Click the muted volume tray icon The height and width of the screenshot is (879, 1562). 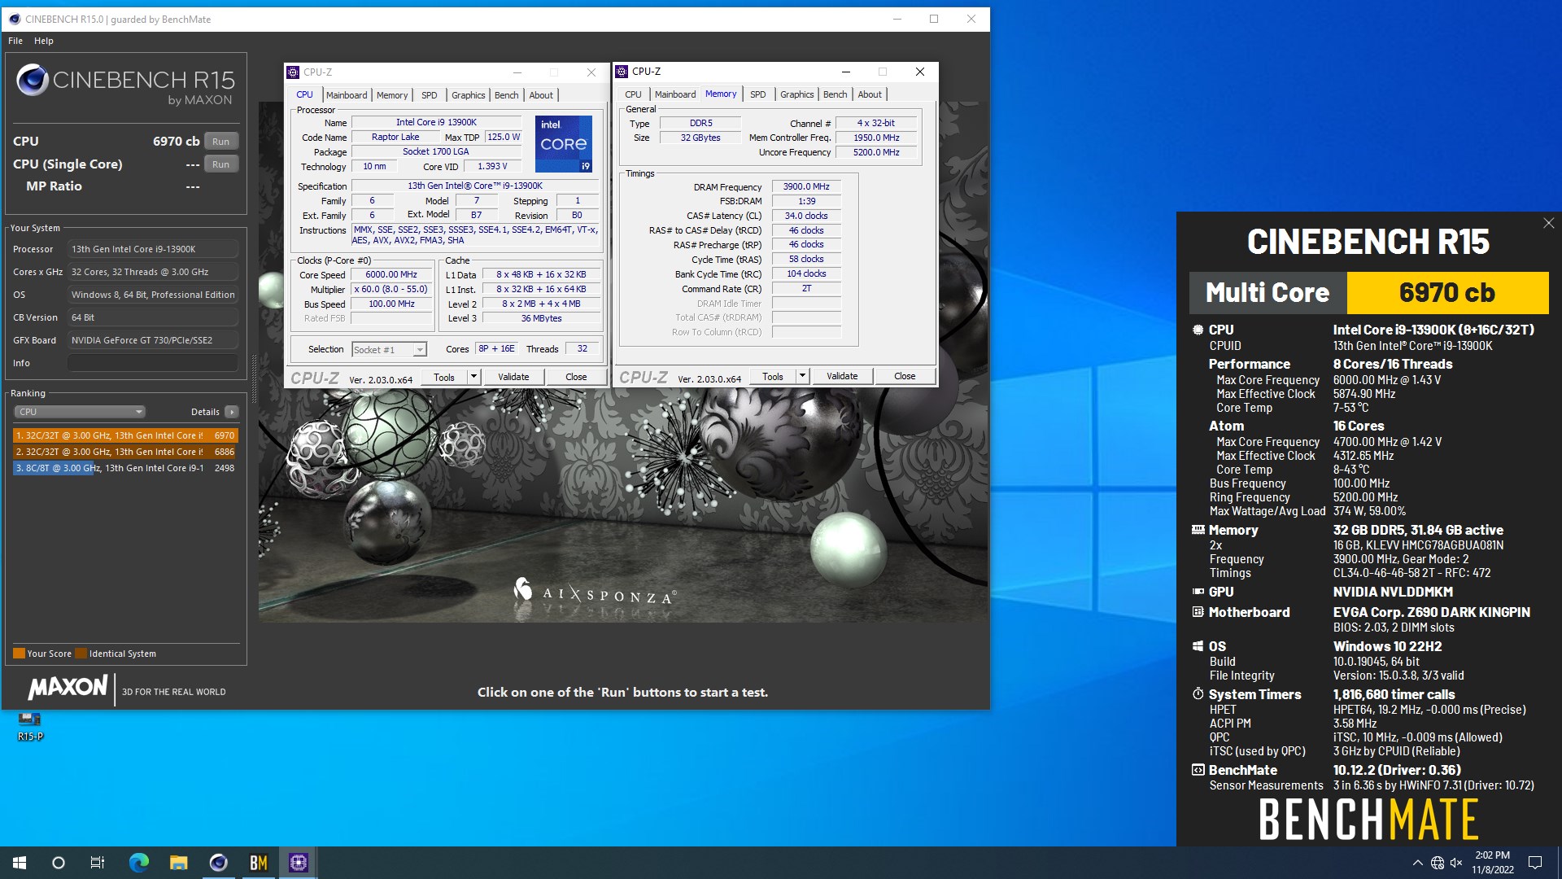pyautogui.click(x=1456, y=863)
